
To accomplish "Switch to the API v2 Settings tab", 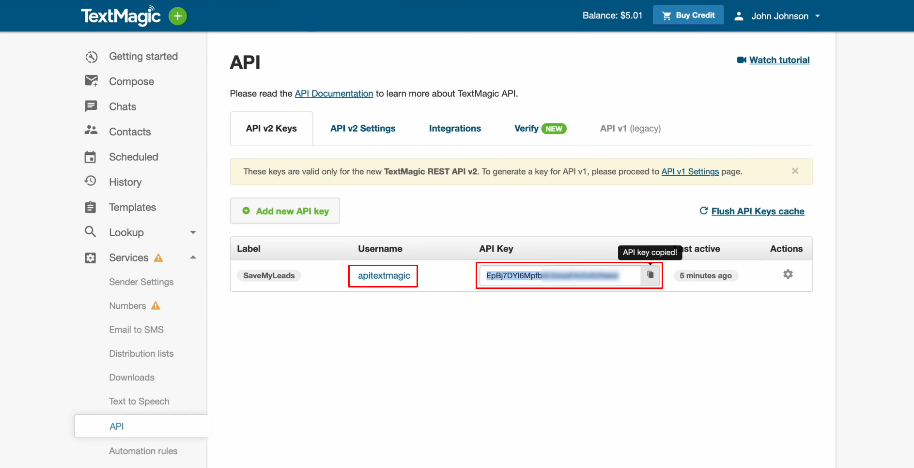I will pyautogui.click(x=363, y=128).
